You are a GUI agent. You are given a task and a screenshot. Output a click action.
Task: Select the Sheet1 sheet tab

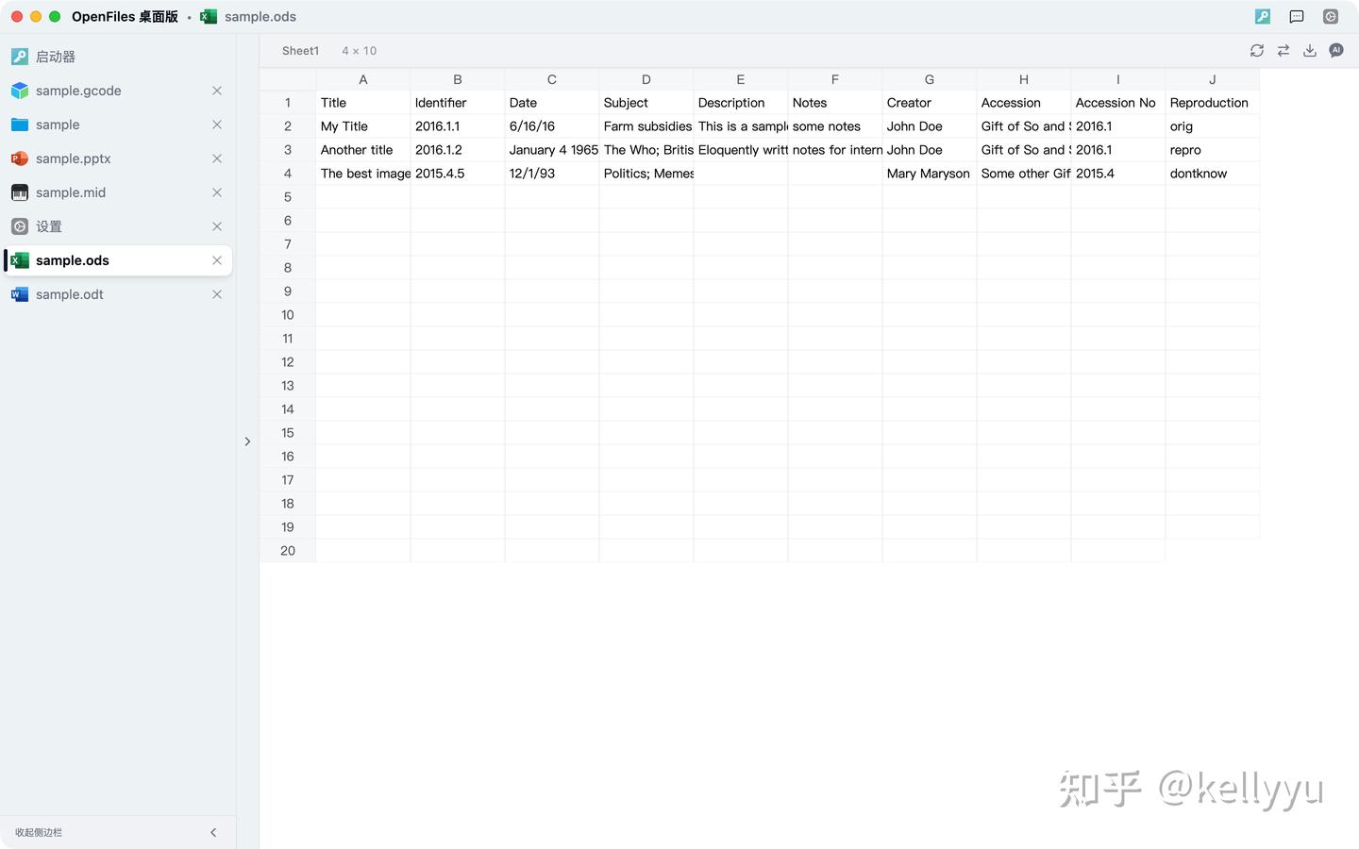[300, 51]
